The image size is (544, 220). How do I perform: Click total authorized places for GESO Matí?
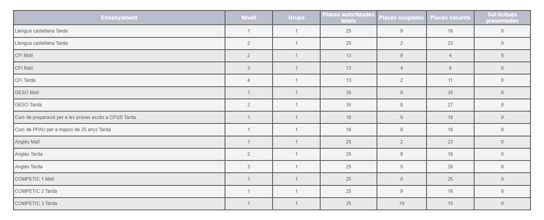click(348, 93)
